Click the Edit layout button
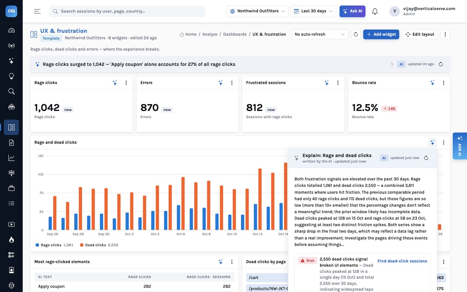Image resolution: width=467 pixels, height=292 pixels. (420, 34)
